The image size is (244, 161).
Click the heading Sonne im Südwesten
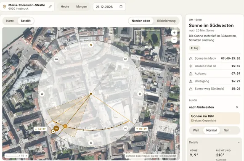[211, 26]
